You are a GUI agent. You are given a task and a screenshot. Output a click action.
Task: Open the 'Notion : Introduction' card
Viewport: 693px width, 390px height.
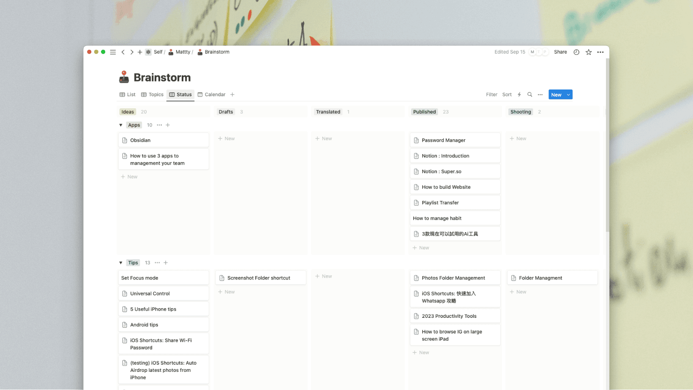click(455, 156)
